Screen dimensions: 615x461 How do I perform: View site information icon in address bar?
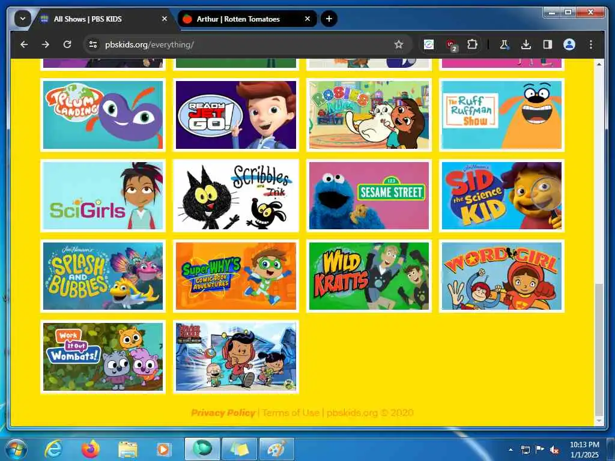click(93, 44)
